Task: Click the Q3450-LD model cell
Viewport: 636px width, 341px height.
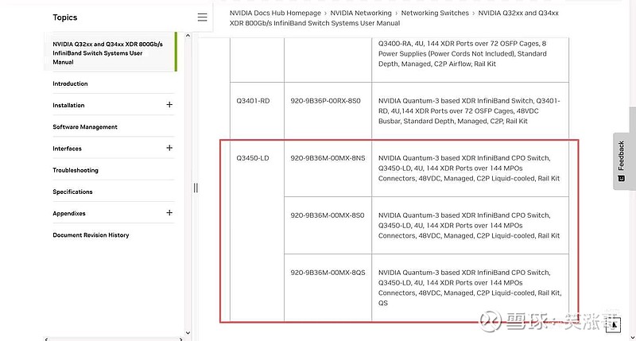Action: (x=253, y=158)
